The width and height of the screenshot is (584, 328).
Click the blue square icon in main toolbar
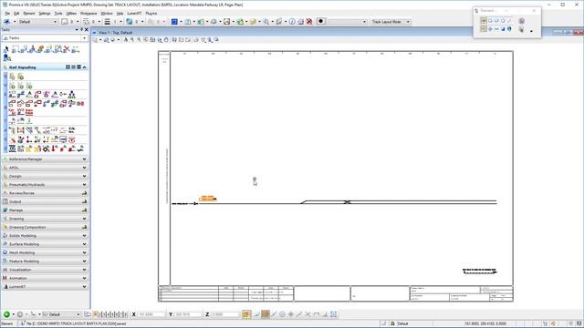click(x=174, y=22)
